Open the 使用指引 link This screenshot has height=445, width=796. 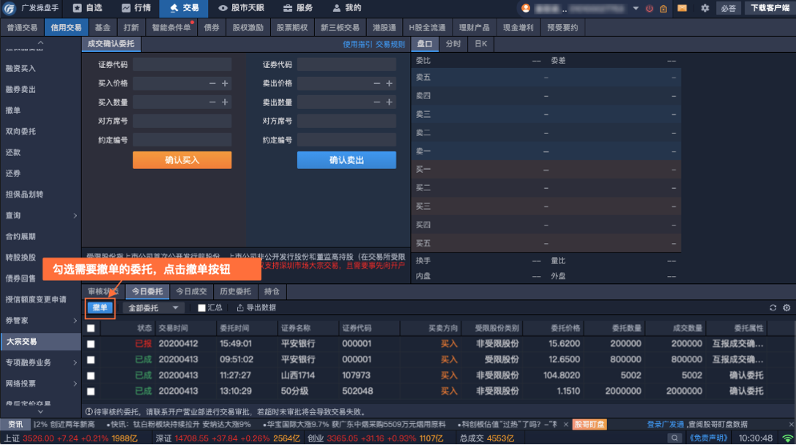point(358,44)
